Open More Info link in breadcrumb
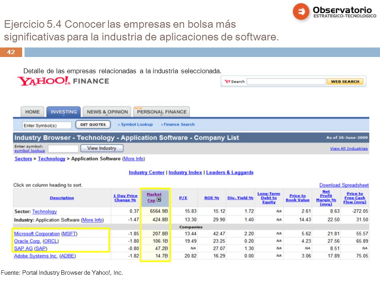 click(134, 158)
